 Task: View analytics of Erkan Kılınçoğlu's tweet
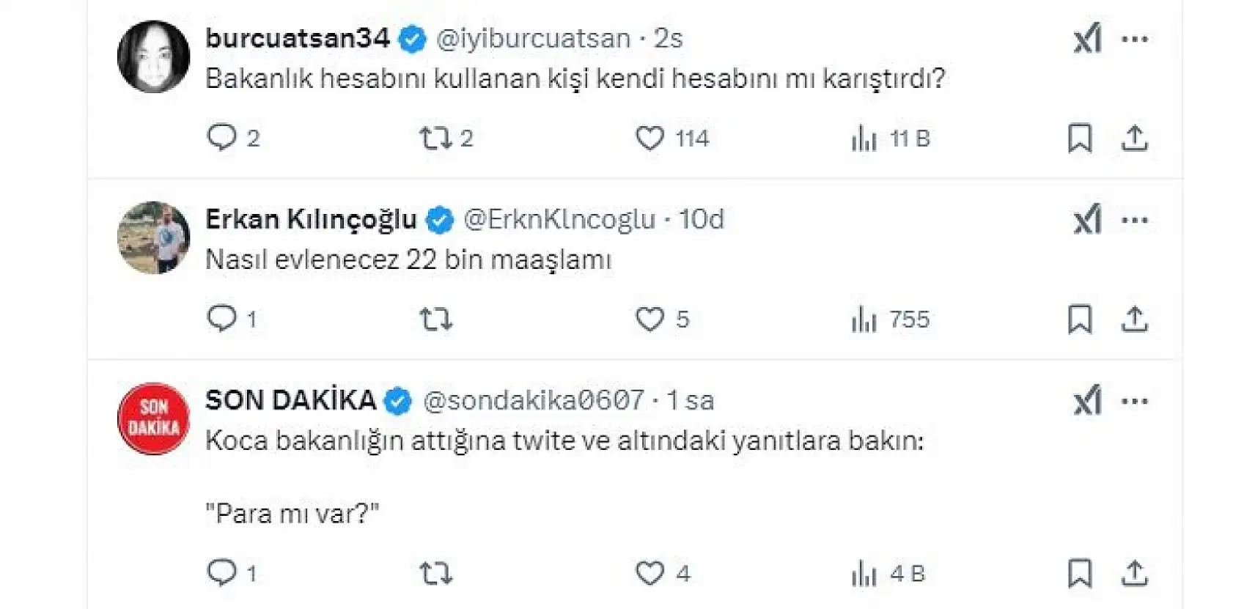869,319
